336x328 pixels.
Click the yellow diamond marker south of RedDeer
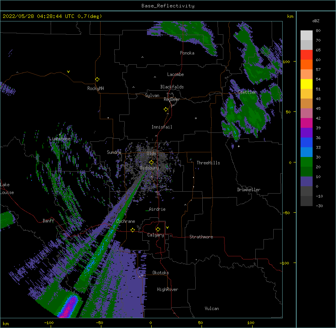click(166, 109)
